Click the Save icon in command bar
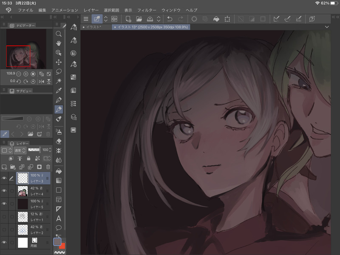This screenshot has height=255, width=340. (x=150, y=19)
